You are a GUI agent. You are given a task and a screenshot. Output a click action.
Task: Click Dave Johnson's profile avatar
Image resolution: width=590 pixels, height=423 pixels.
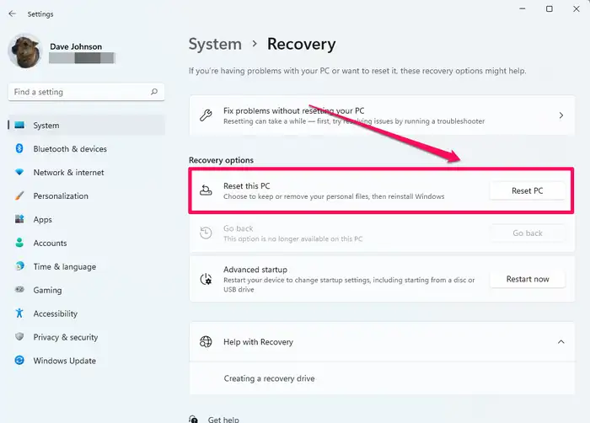(x=25, y=51)
